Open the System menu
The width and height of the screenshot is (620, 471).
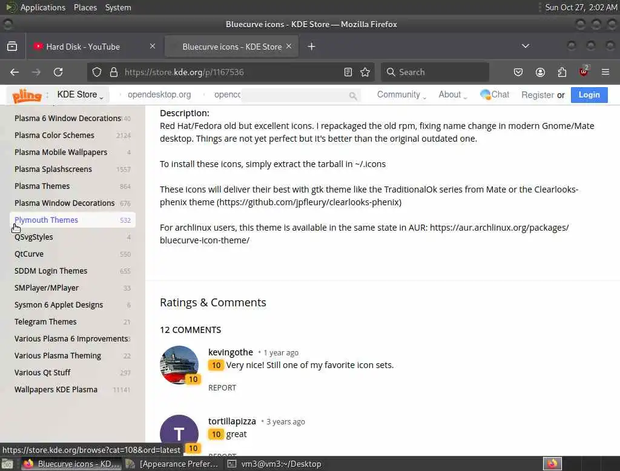(118, 7)
